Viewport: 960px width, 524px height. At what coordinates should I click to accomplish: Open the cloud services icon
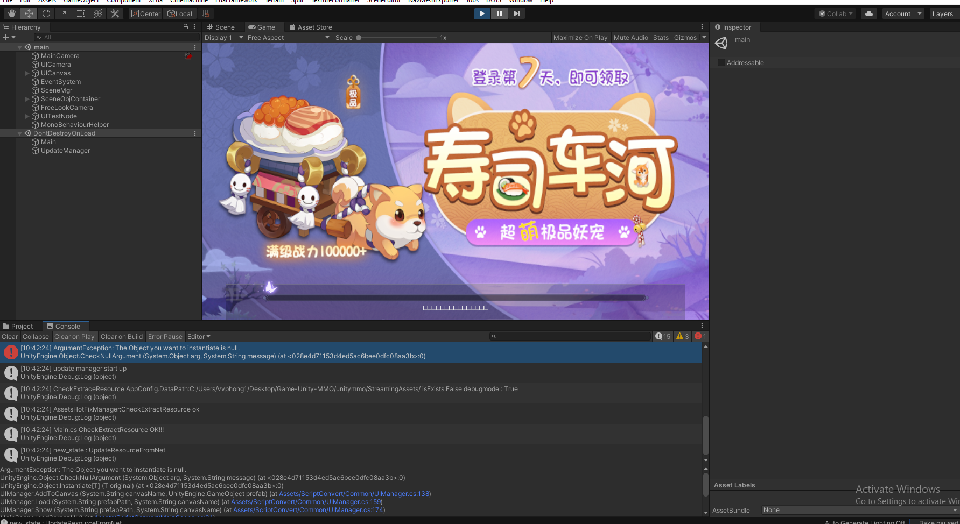click(x=869, y=13)
